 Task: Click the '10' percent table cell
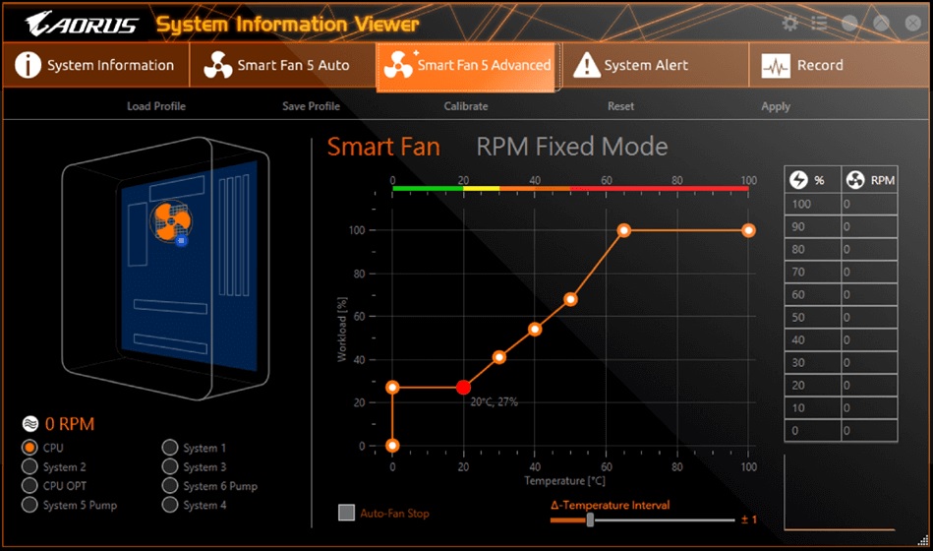(813, 408)
